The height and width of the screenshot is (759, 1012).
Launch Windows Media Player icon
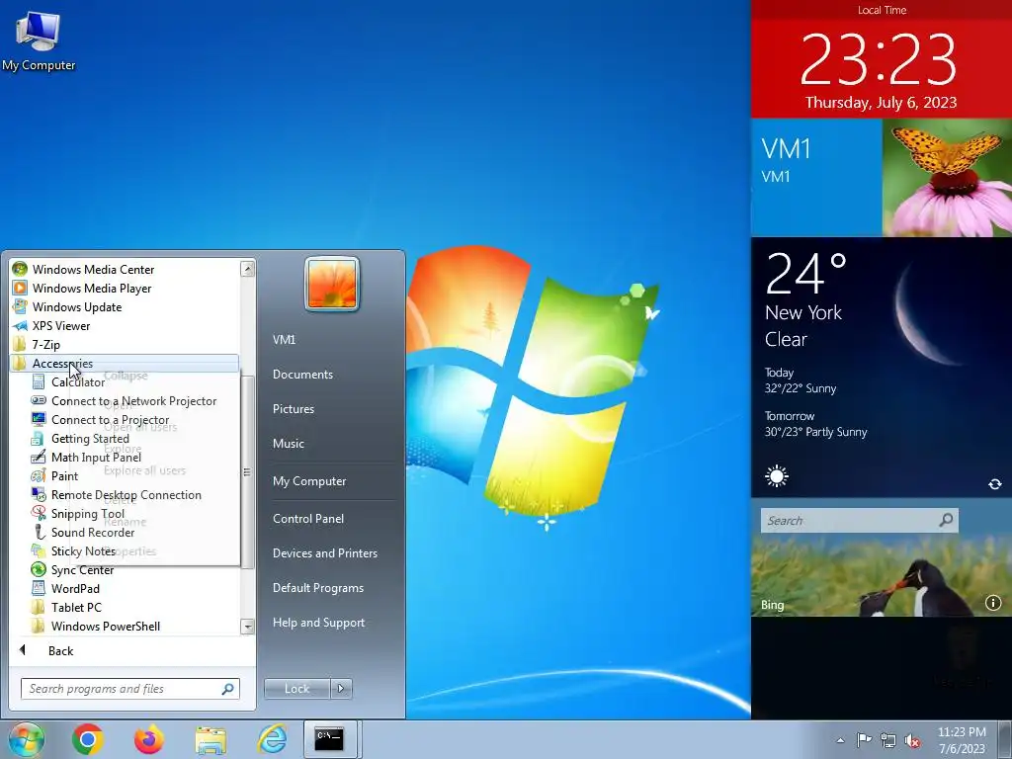(x=20, y=288)
